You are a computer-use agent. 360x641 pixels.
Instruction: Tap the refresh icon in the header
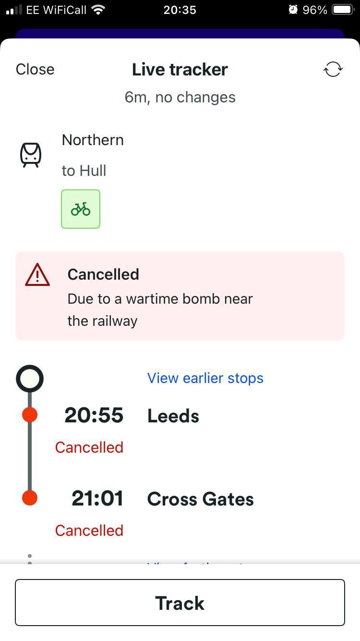(x=333, y=69)
